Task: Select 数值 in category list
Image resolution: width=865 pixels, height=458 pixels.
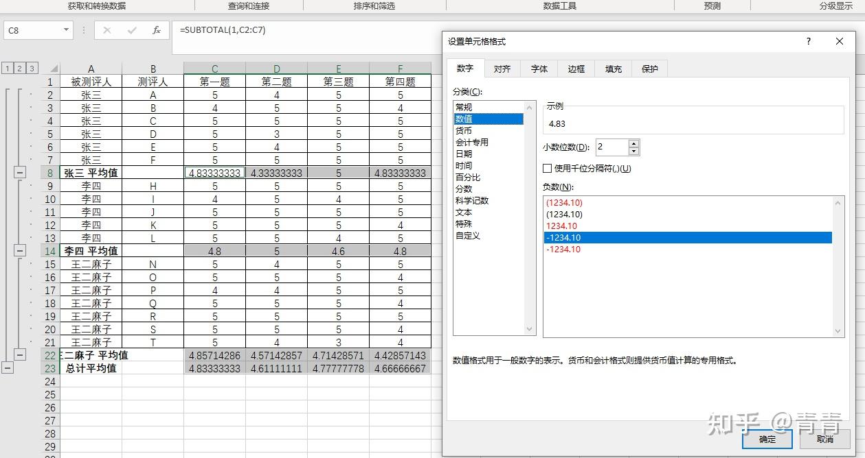Action: (x=488, y=119)
